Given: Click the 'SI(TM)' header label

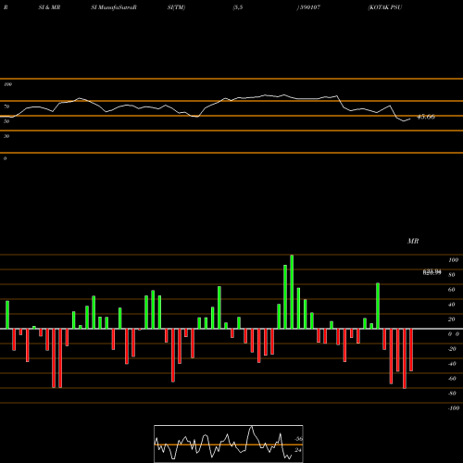Looking at the screenshot, I should (x=176, y=7).
